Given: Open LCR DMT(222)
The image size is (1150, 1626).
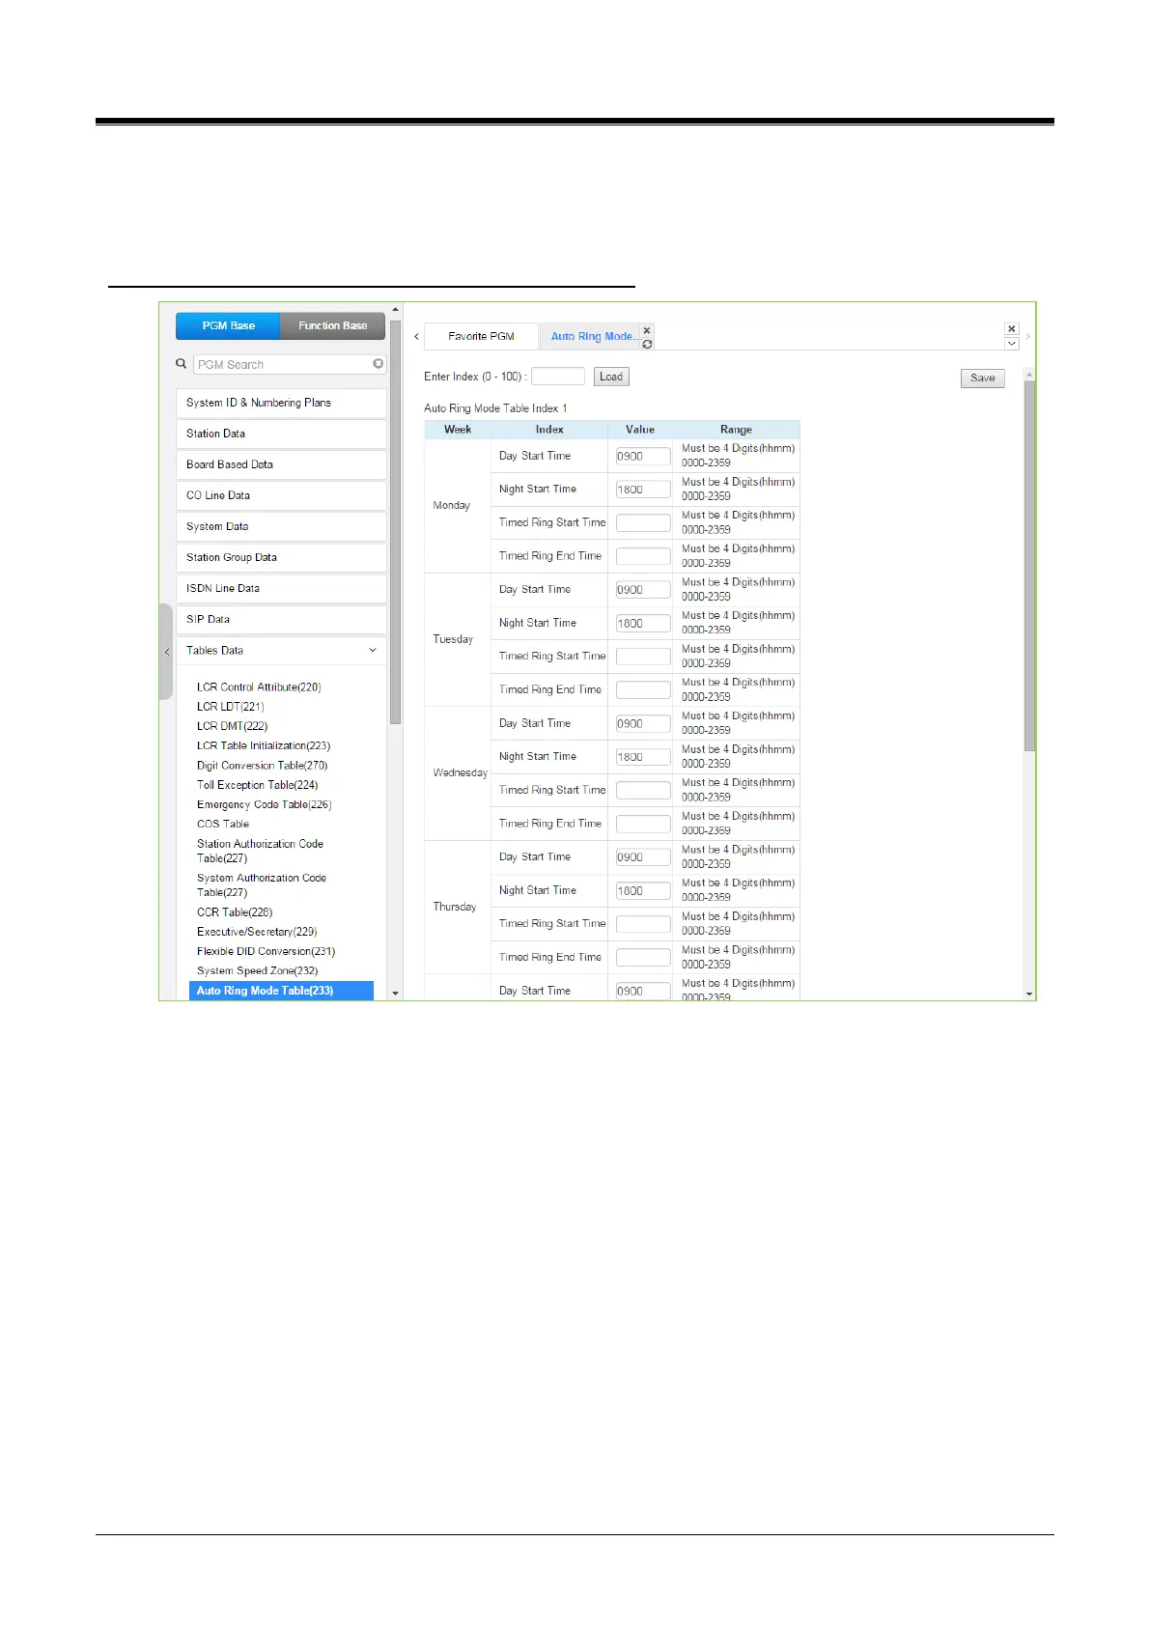Looking at the screenshot, I should [x=233, y=726].
